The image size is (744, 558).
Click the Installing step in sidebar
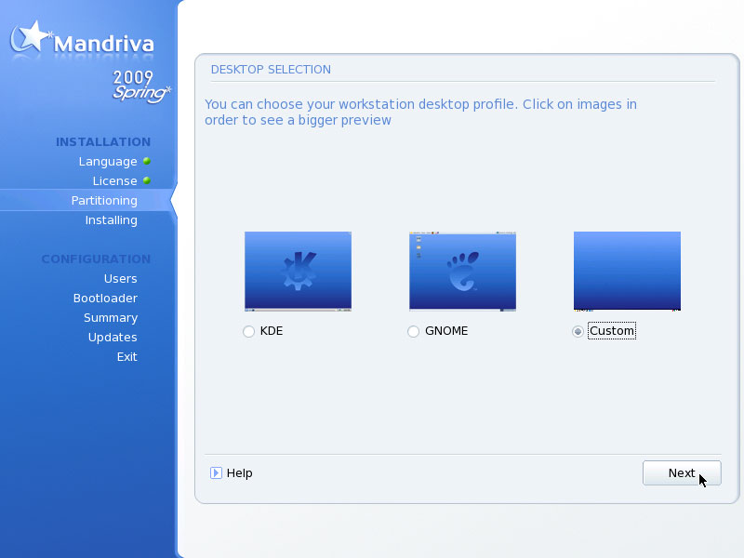[111, 220]
